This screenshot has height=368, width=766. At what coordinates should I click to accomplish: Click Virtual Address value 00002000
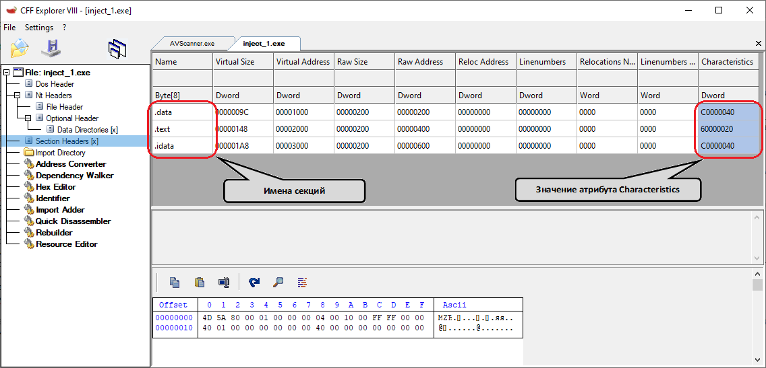point(303,129)
